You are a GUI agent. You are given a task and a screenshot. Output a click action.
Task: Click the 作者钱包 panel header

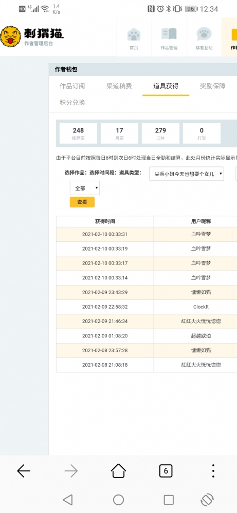[x=143, y=69]
